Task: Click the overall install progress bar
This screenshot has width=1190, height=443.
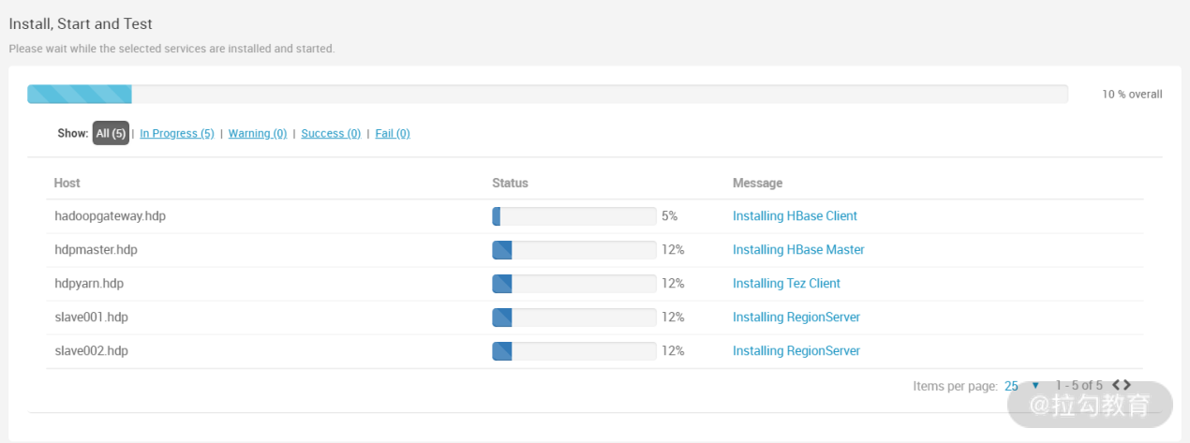Action: point(547,95)
